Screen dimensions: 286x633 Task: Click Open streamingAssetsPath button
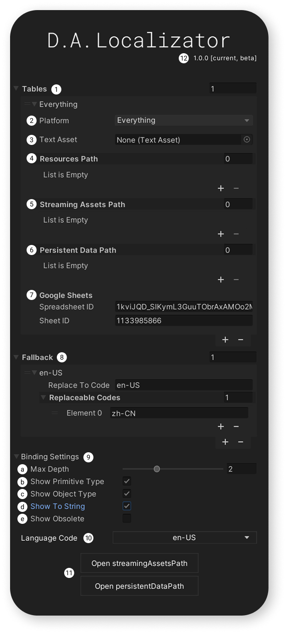point(139,563)
